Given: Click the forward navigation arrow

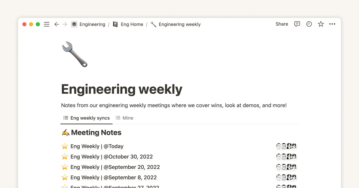Looking at the screenshot, I should click(x=65, y=24).
